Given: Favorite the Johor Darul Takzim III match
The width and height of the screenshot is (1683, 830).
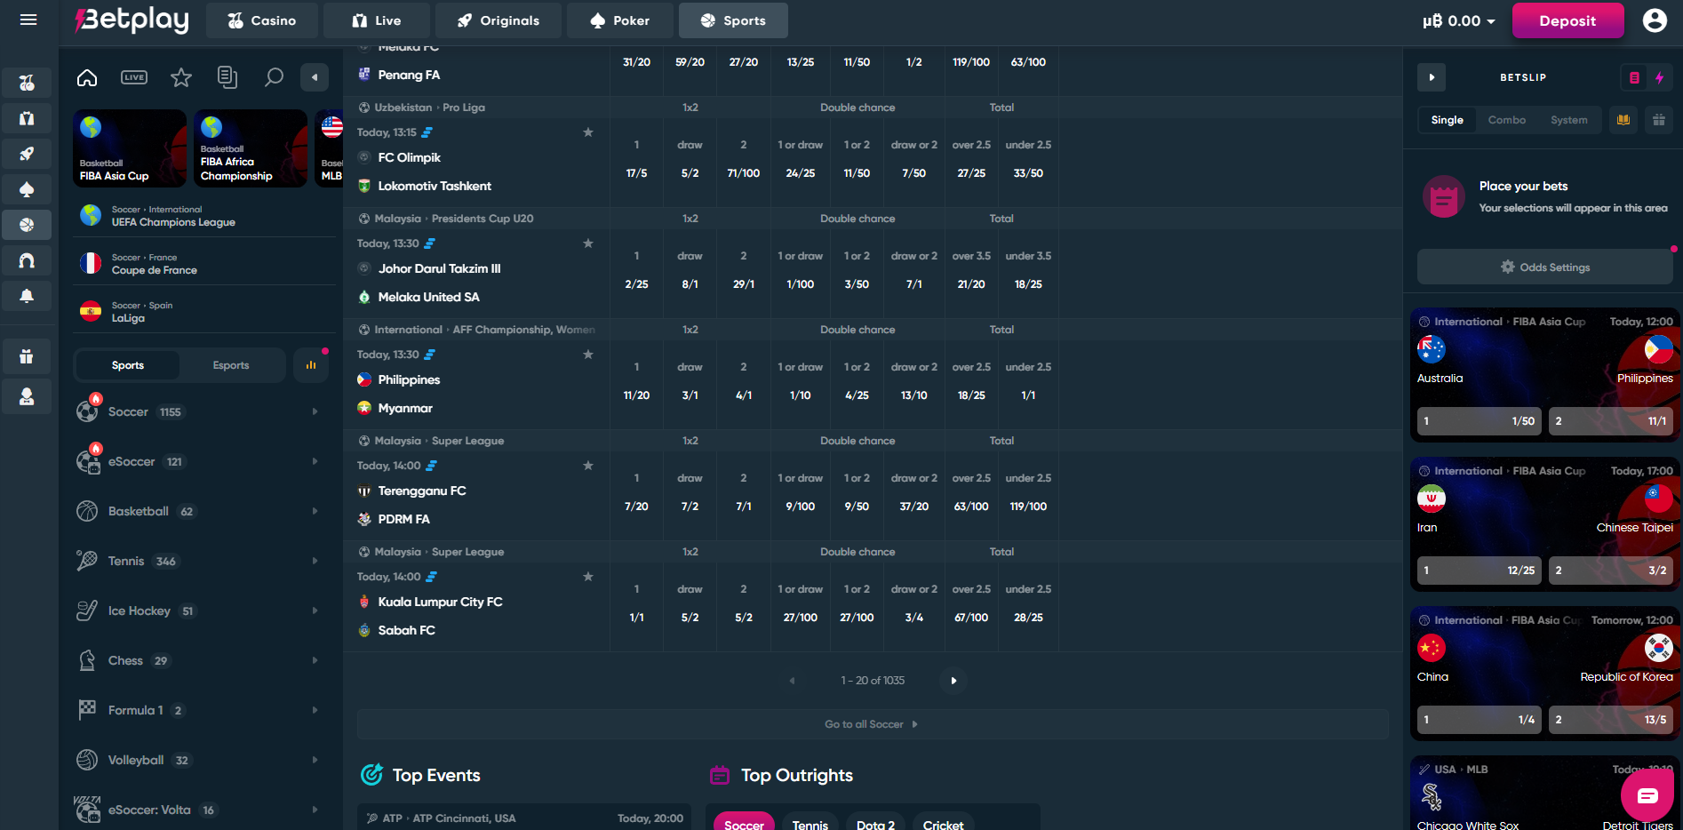Looking at the screenshot, I should [588, 243].
